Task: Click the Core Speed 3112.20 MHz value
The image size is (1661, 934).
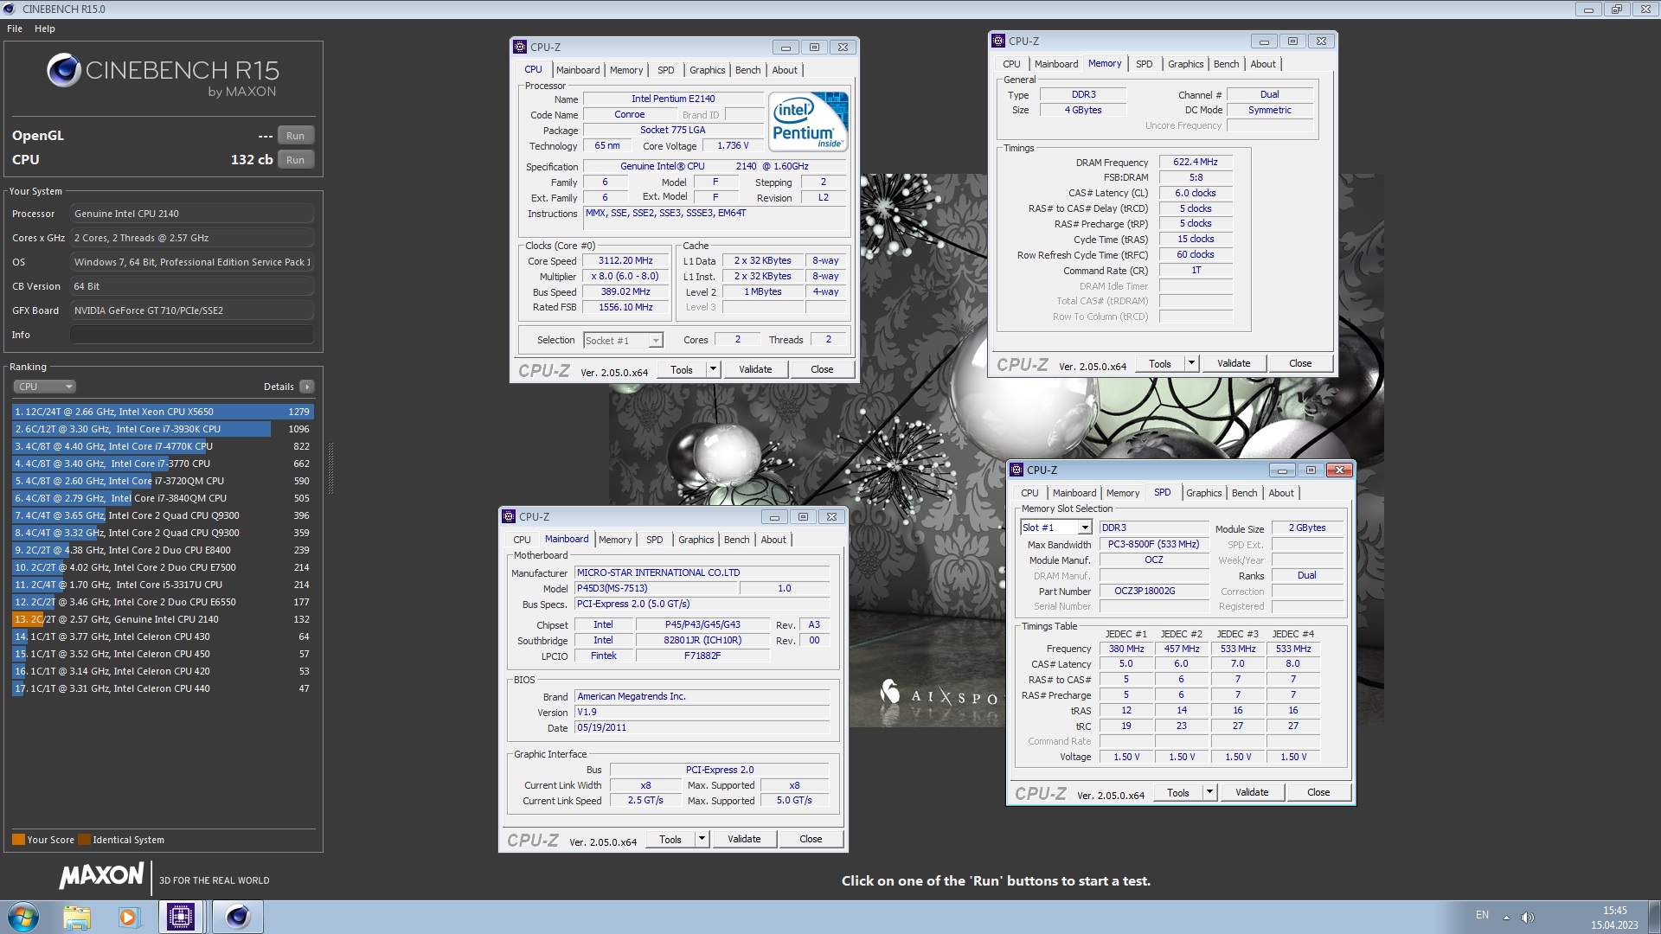Action: pyautogui.click(x=625, y=261)
